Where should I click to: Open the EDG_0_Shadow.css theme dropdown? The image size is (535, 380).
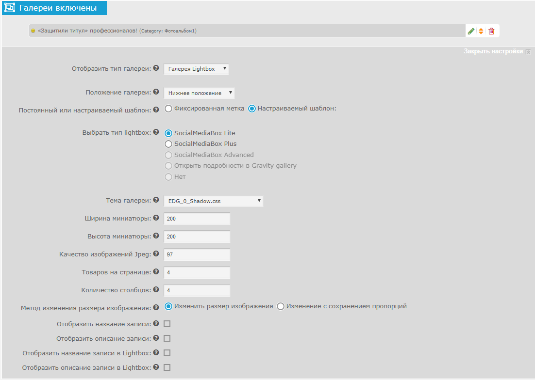214,201
